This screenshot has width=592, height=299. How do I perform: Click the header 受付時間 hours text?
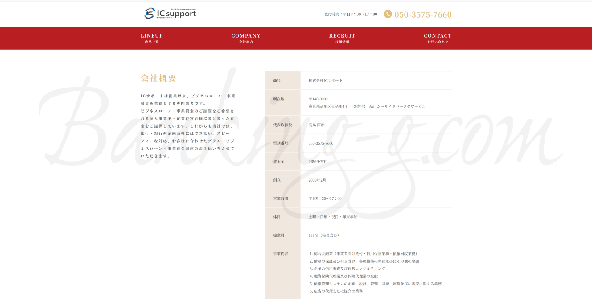[350, 14]
